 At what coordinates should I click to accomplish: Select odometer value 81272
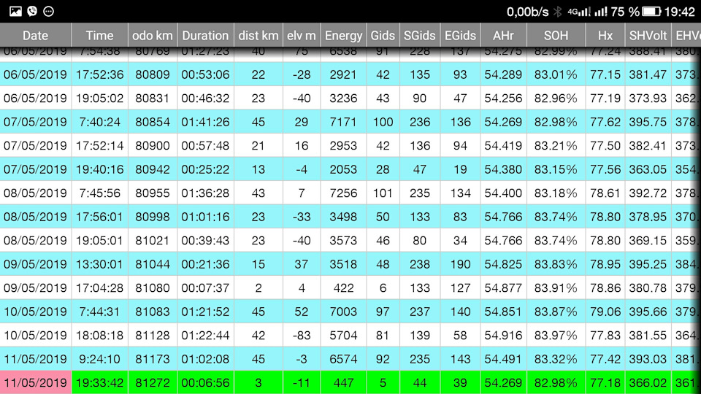pyautogui.click(x=153, y=383)
